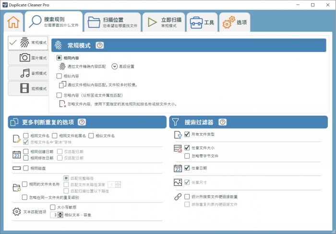Check 相同创建日期 option

pos(26,151)
